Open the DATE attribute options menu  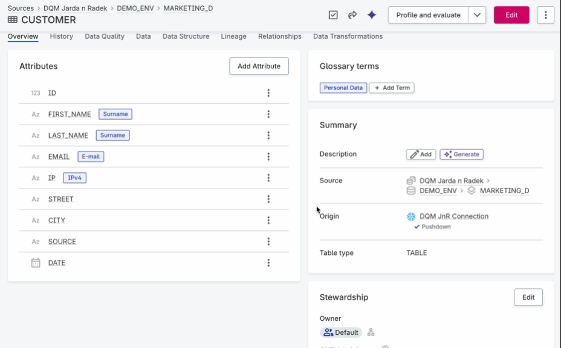click(x=268, y=263)
